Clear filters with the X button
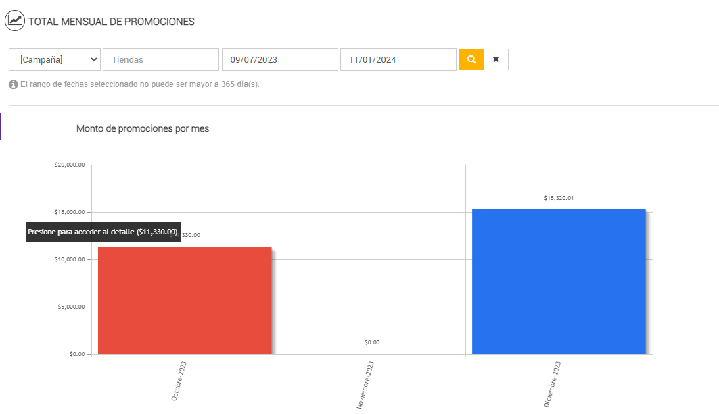Viewport: 719px width, 414px height. [496, 59]
